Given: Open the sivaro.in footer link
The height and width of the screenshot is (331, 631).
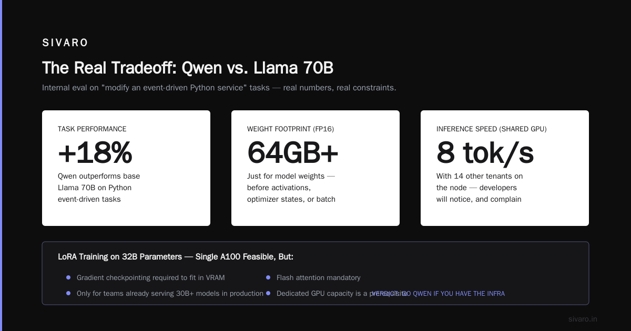Looking at the screenshot, I should 583,319.
